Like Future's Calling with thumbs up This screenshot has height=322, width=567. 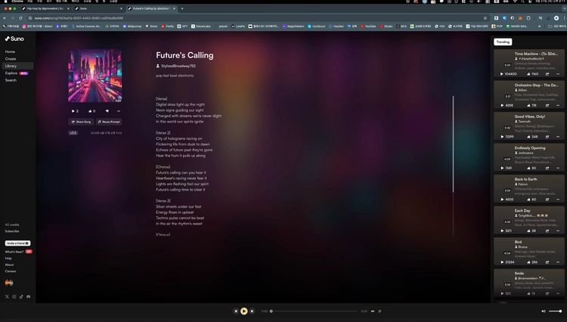click(x=91, y=111)
